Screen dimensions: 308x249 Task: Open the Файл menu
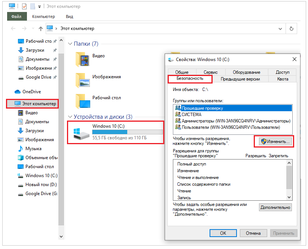click(17, 16)
